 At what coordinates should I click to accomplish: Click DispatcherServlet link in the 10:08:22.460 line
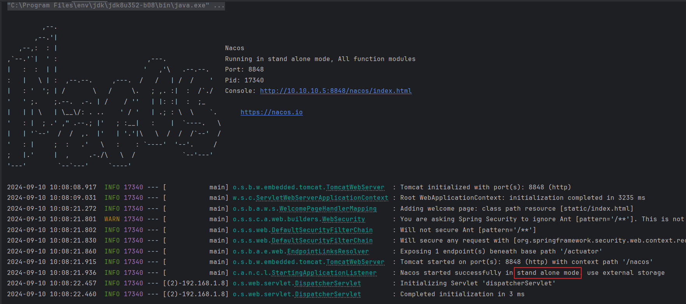[328, 294]
